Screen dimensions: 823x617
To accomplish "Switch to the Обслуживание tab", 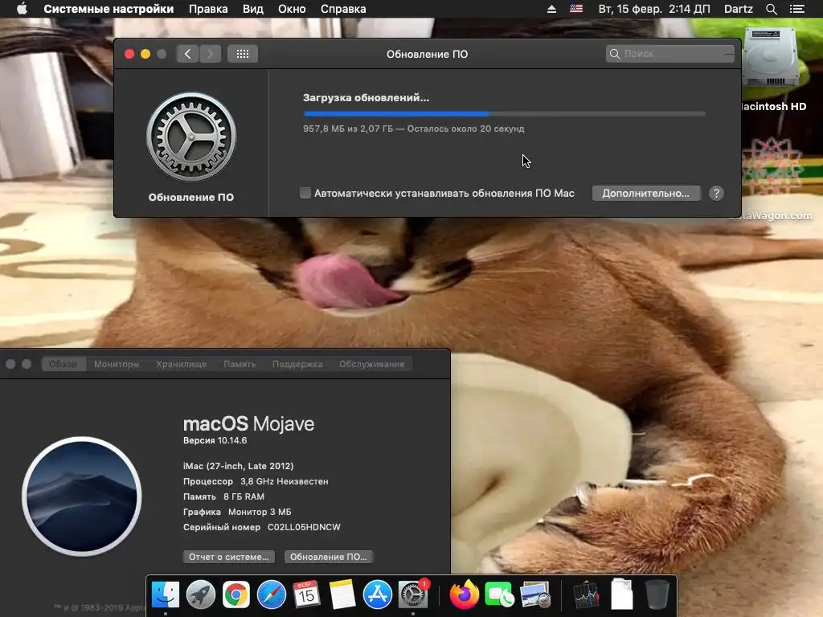I will coord(371,364).
